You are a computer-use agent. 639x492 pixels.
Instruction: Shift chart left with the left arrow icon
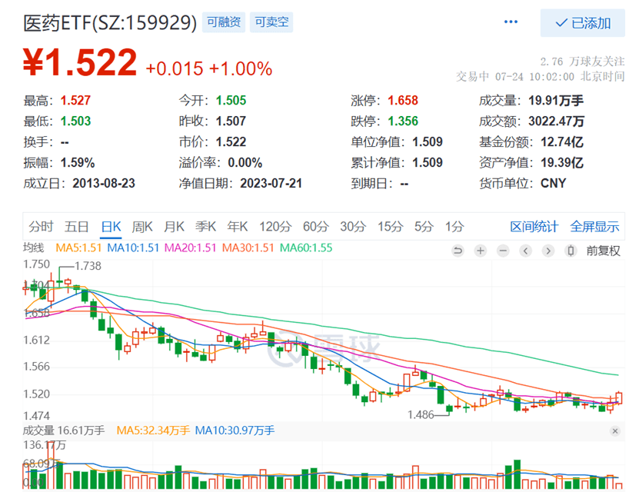pyautogui.click(x=526, y=251)
